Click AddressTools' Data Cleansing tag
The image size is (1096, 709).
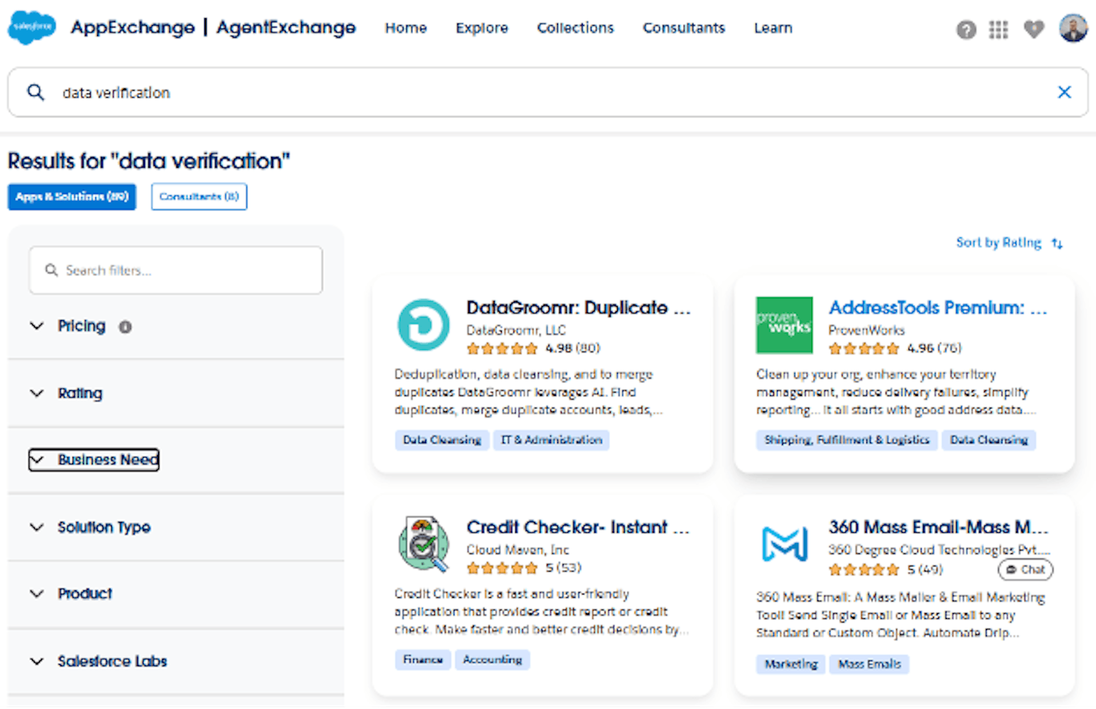click(989, 440)
